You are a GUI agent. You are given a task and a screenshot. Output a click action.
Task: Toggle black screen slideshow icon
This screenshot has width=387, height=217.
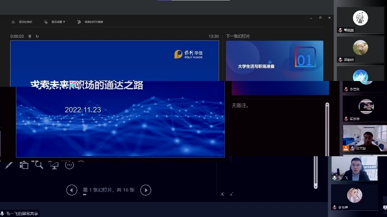54,165
